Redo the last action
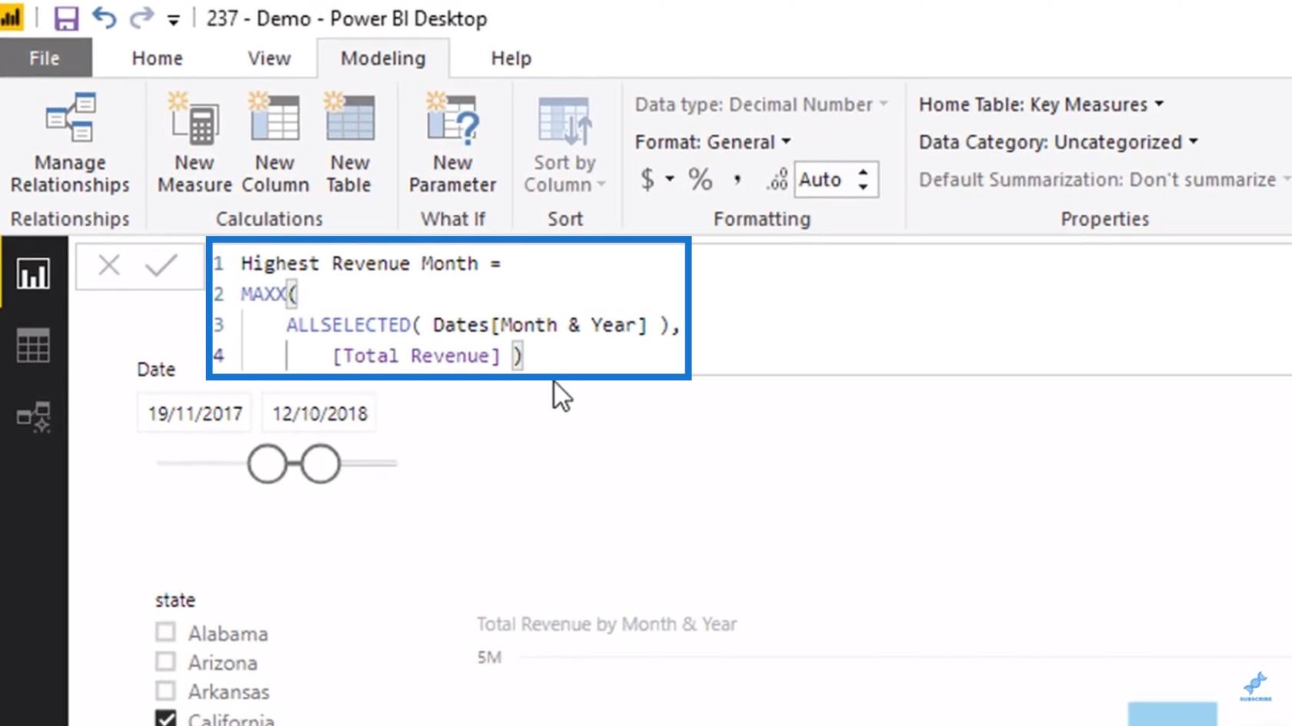 (x=141, y=18)
